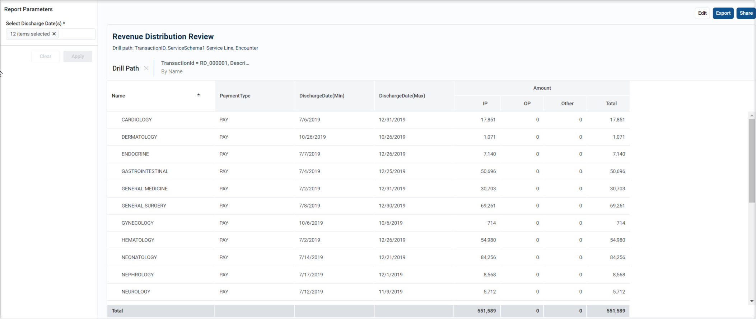Viewport: 756px width, 319px height.
Task: Click Hematology total amount 54,980
Action: pyautogui.click(x=617, y=240)
